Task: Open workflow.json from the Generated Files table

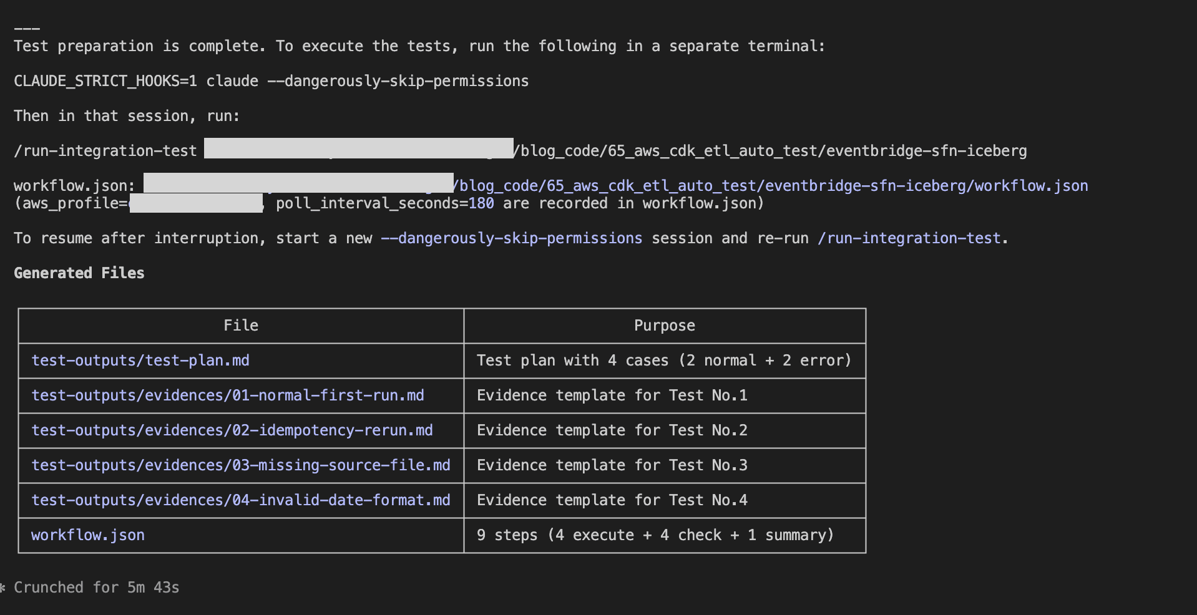Action: (x=87, y=535)
